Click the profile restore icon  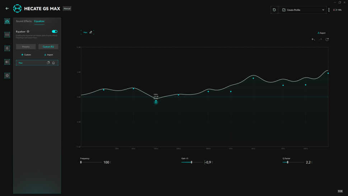click(274, 10)
